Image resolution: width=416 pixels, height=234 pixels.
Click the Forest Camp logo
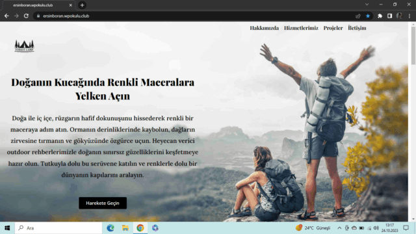pos(25,46)
